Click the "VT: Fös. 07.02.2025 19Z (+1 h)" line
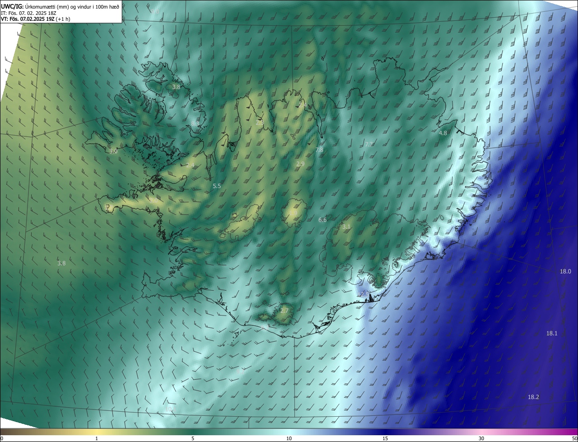Image resolution: width=578 pixels, height=442 pixels. coord(36,19)
